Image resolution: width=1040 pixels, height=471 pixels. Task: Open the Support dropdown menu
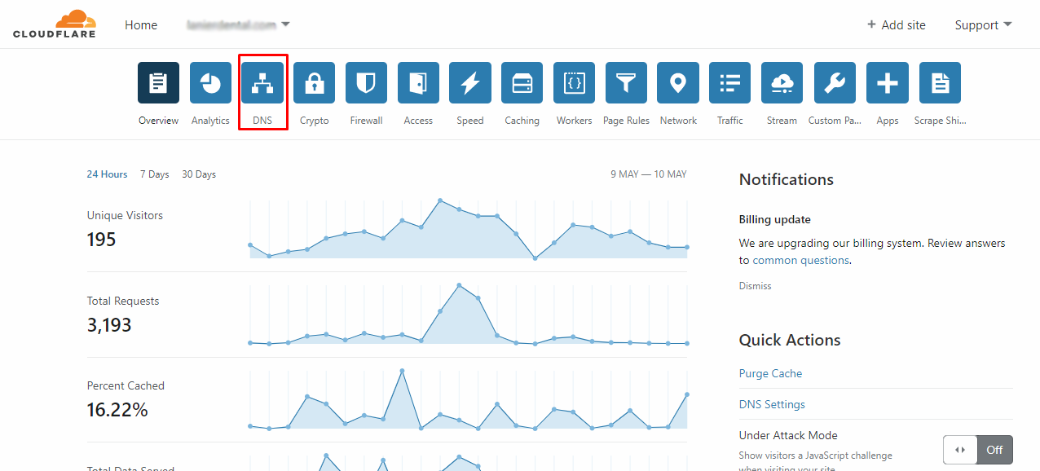pyautogui.click(x=983, y=25)
